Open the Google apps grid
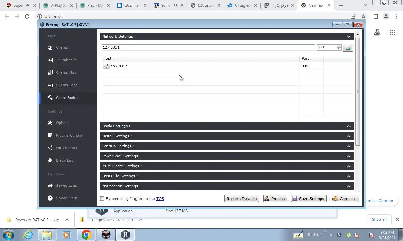Screen dimensions: 403x241 pyautogui.click(x=392, y=32)
